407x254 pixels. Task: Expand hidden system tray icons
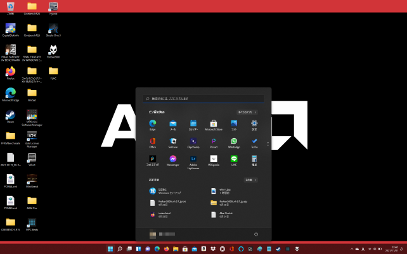(x=352, y=249)
